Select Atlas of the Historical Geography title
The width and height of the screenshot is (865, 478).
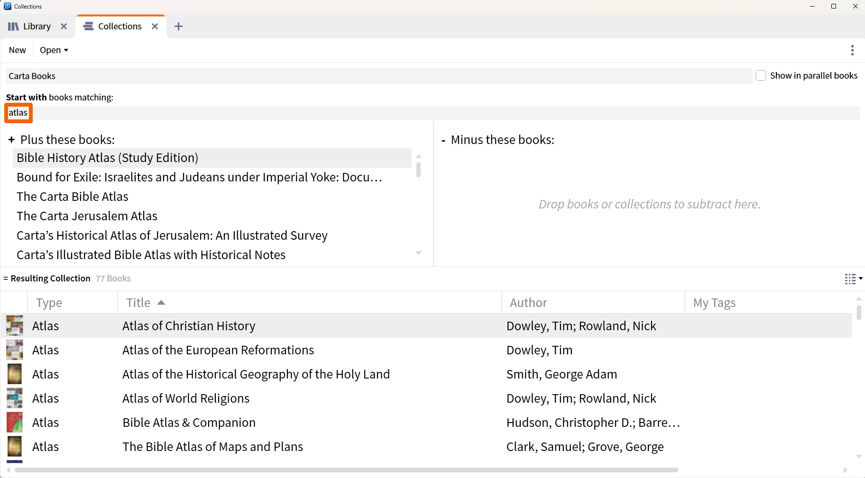click(256, 374)
